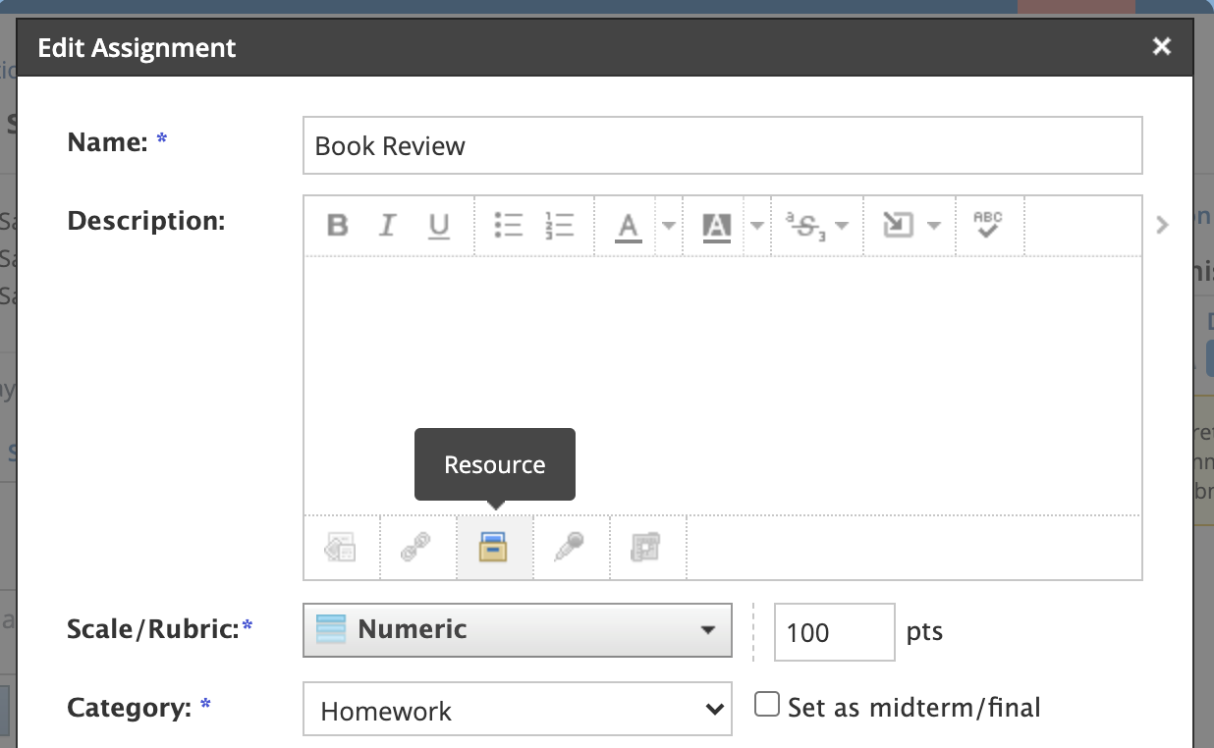
Task: Open text color dropdown arrow
Action: tap(669, 226)
